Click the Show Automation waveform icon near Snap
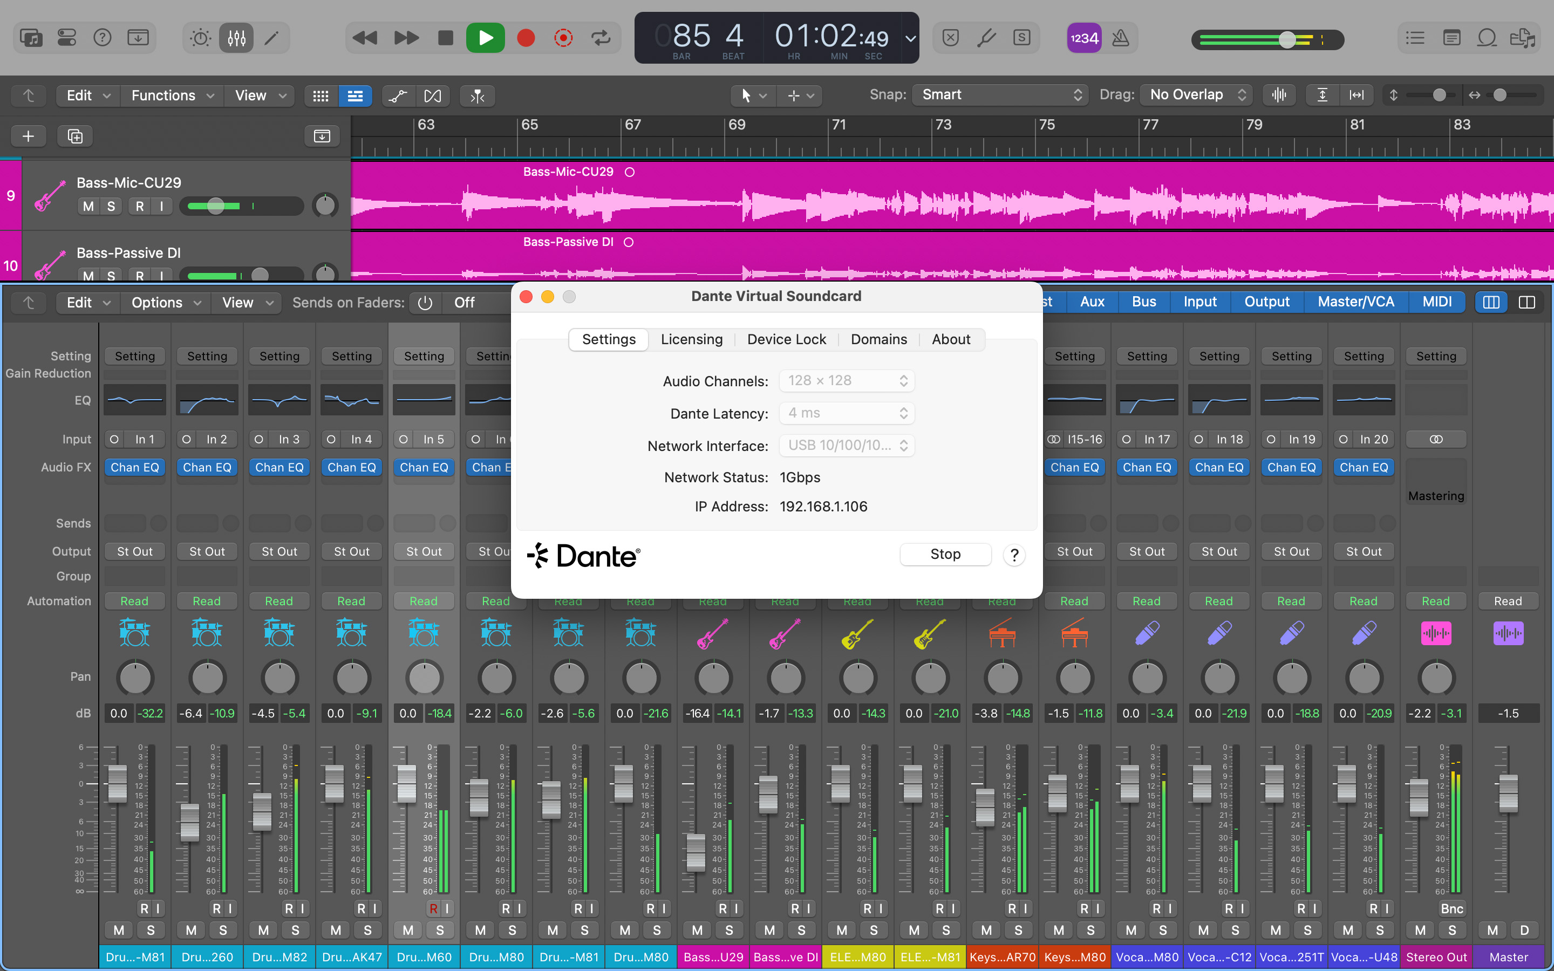The height and width of the screenshot is (971, 1554). 1278,94
